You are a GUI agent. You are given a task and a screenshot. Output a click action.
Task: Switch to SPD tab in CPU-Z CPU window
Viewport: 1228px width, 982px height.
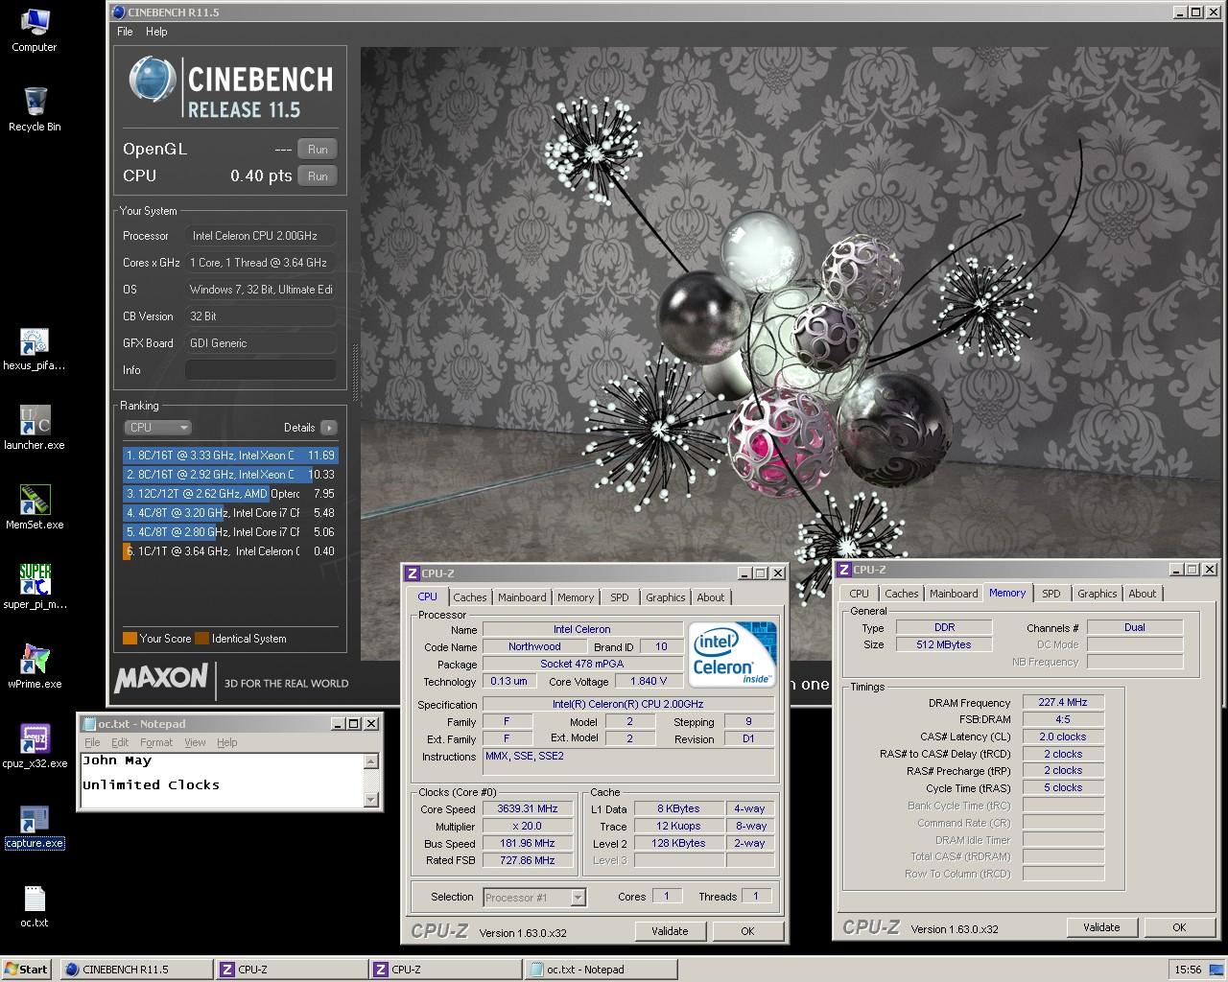(x=620, y=597)
